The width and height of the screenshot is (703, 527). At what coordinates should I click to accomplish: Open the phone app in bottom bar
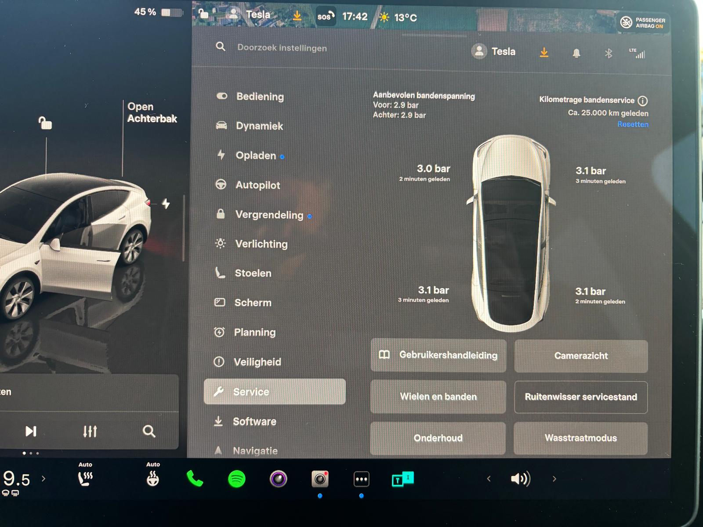195,479
